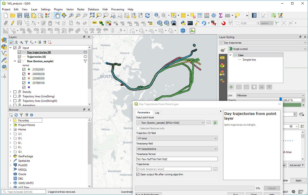This screenshot has height=195, width=308.
Task: Show Statistical Summary with sigma icon
Action: 221,15
